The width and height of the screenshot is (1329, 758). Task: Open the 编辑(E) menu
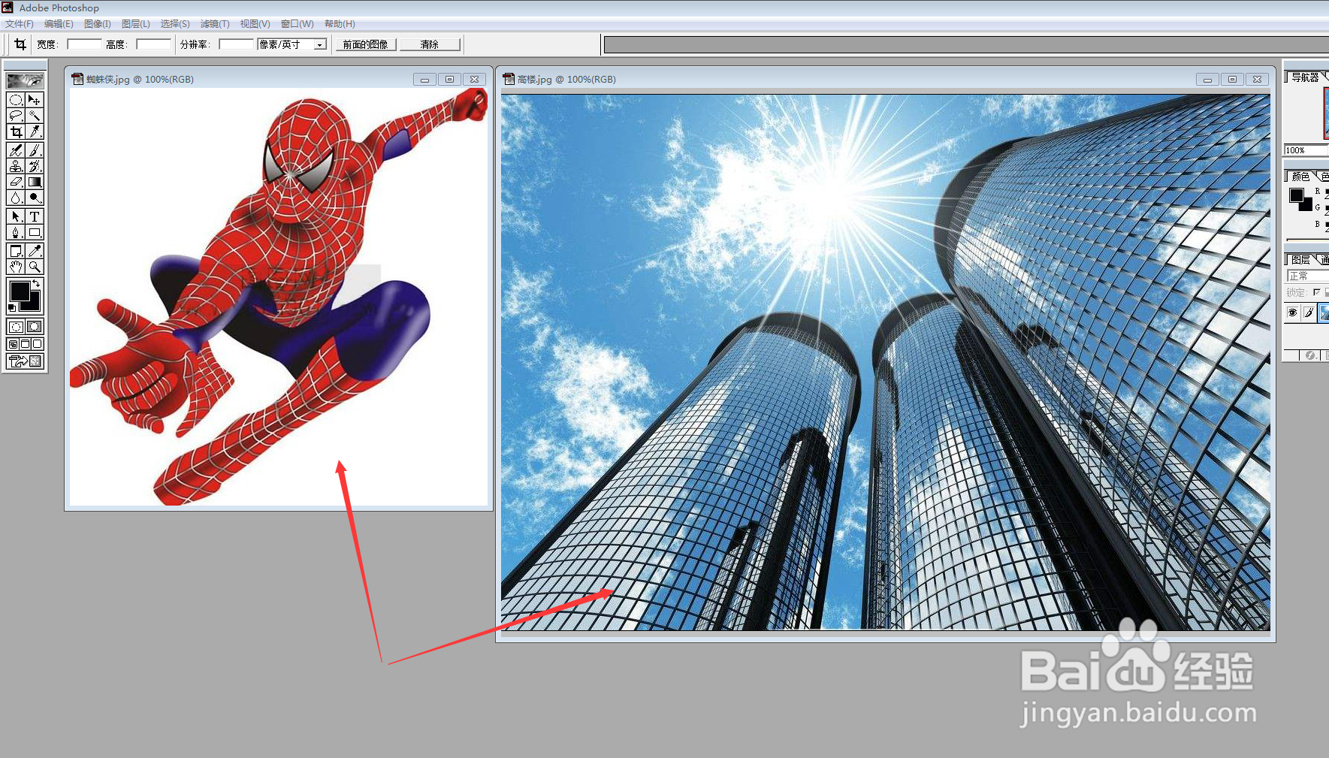click(59, 24)
